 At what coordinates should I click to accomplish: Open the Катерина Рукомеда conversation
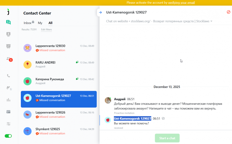pos(59,81)
